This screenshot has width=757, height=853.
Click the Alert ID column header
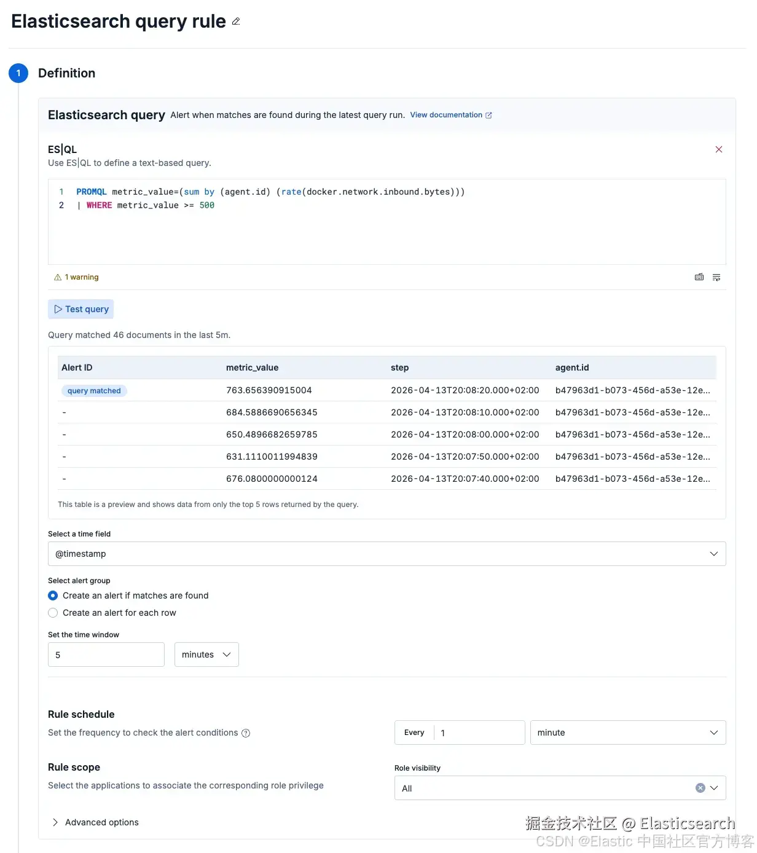point(77,368)
